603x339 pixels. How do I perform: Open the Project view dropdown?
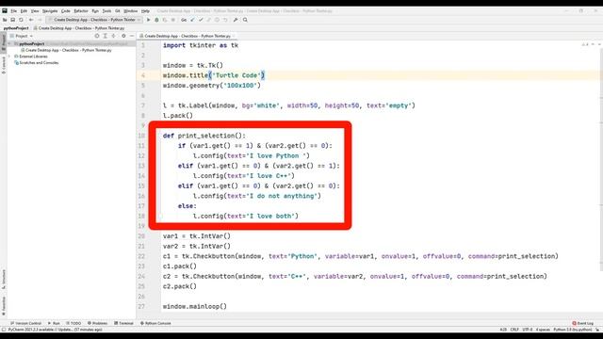(x=22, y=36)
